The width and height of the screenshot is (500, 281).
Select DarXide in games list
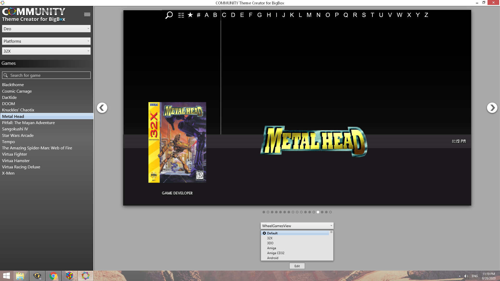[47, 97]
